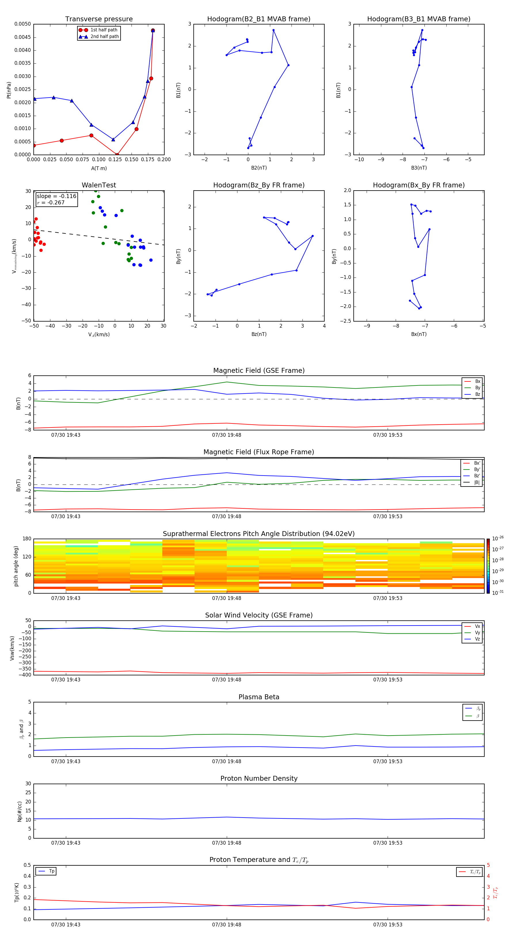This screenshot has height=950, width=518.
Task: Click the 'Hodogram(B2_B1 MVAB frame)' title
Action: pos(259,19)
